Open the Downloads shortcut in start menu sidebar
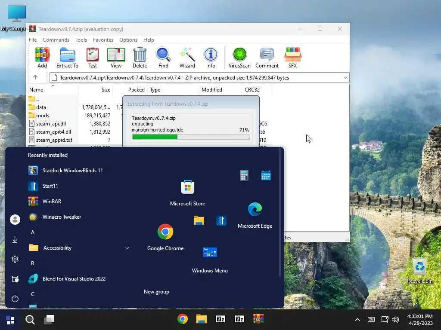 (15, 239)
